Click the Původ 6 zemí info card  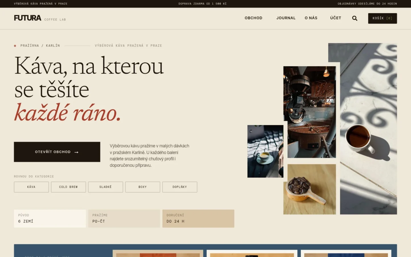point(50,219)
